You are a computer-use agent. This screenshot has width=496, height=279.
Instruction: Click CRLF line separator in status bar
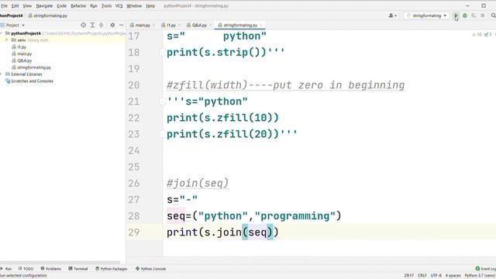(x=422, y=276)
